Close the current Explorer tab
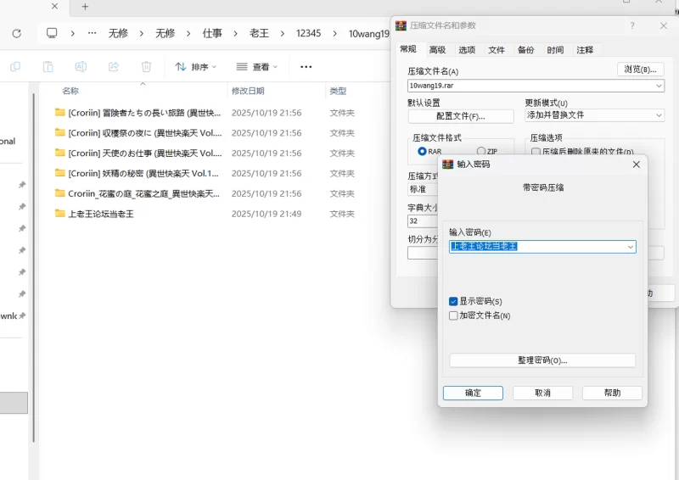This screenshot has width=679, height=480. (54, 6)
